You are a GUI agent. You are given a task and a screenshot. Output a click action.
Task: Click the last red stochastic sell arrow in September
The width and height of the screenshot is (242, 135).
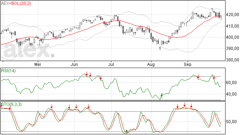(x=191, y=106)
